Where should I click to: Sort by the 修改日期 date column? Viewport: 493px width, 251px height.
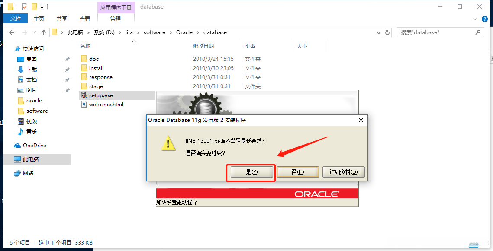203,46
